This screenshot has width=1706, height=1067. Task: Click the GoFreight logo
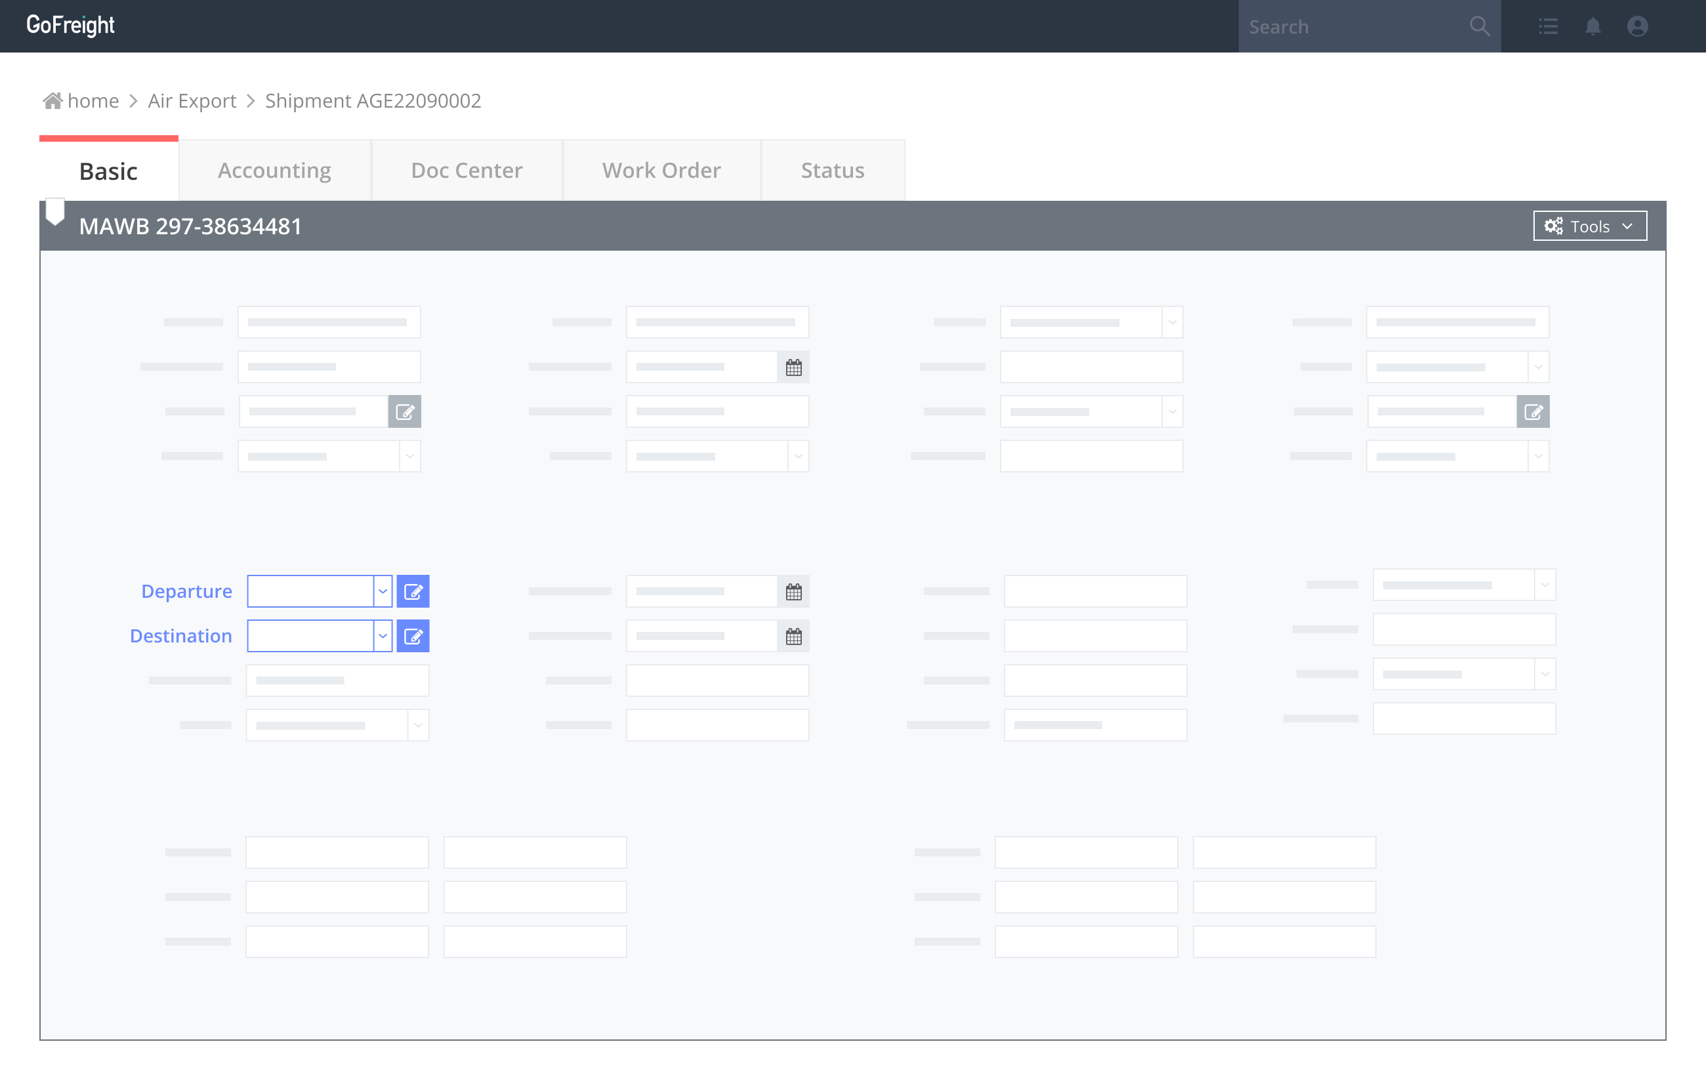pyautogui.click(x=71, y=26)
